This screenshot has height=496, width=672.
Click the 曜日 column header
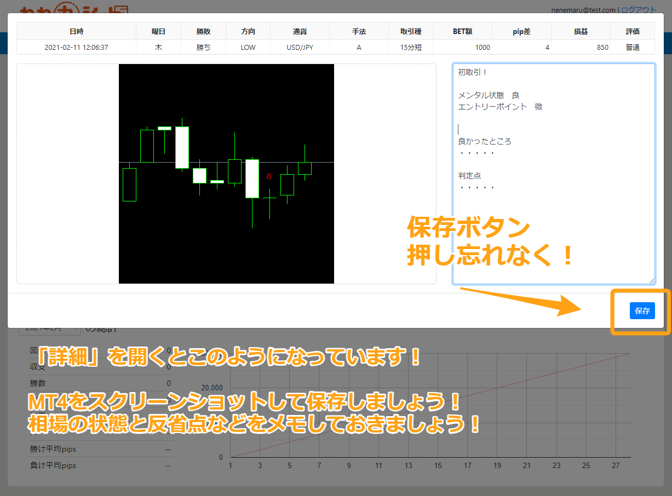(158, 31)
